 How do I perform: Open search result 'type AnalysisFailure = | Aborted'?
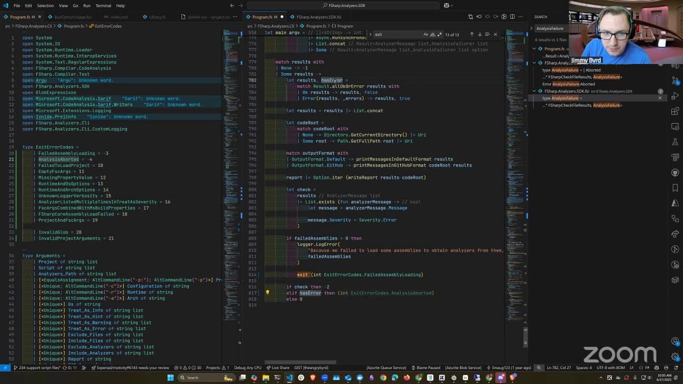(x=571, y=70)
